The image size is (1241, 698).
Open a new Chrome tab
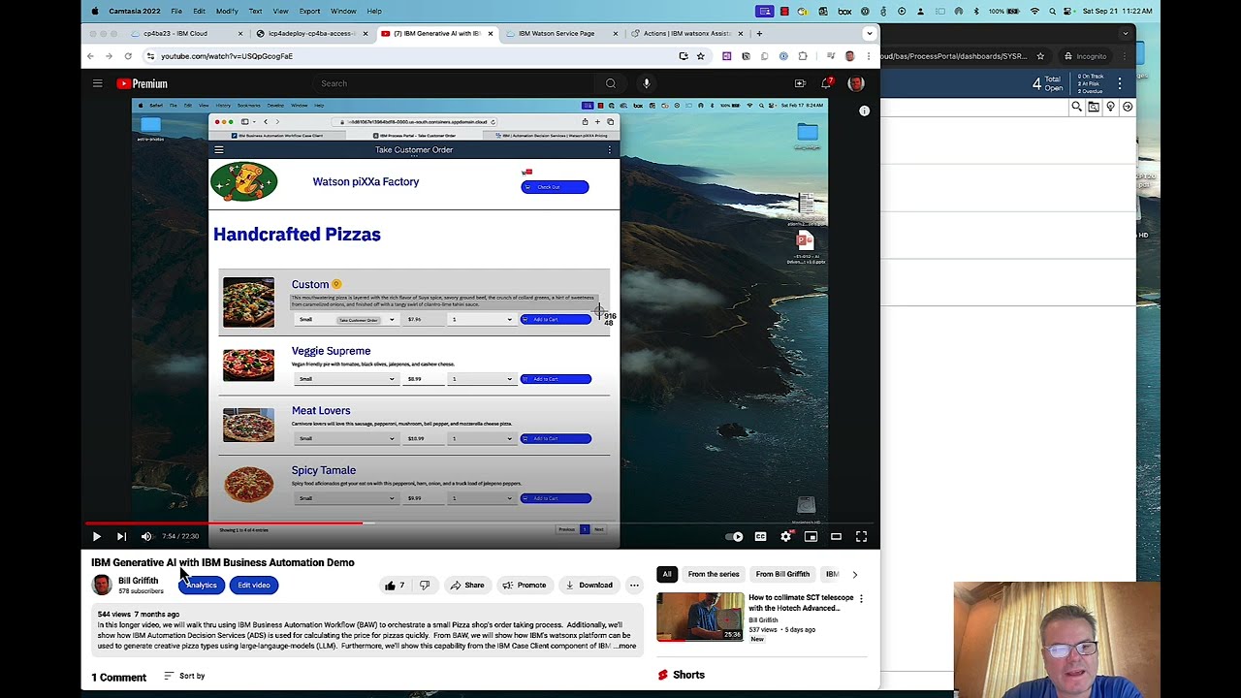[x=759, y=33]
